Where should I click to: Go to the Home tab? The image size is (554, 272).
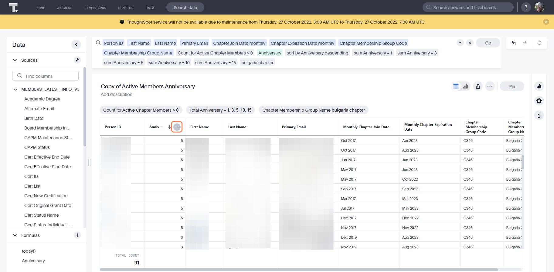pos(41,8)
